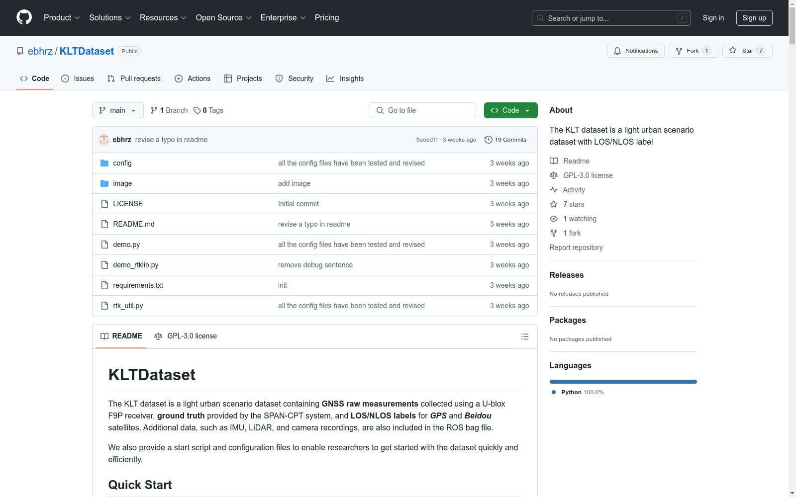Open the README outline list icon

pyautogui.click(x=524, y=336)
